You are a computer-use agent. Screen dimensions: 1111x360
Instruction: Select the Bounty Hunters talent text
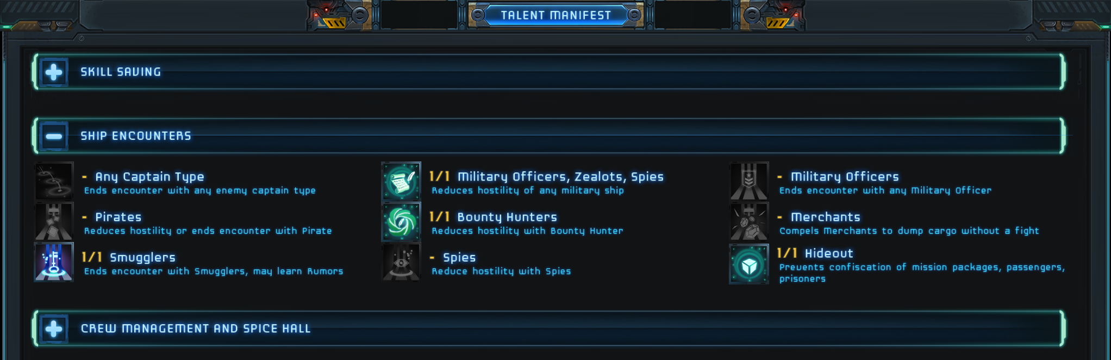point(507,217)
